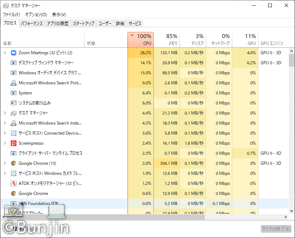The width and height of the screenshot is (295, 238).
Task: Click the ATOK オンメモリマネージャー icon
Action: [x=13, y=183]
